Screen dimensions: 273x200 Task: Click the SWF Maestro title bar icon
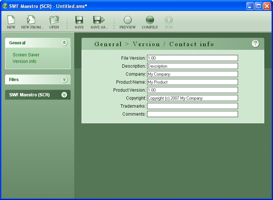[x=5, y=6]
